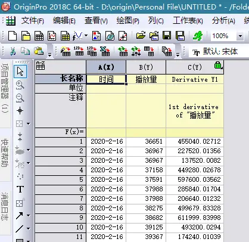The image size is (249, 242).
Task: Open the 编辑(E) menu
Action: click(x=64, y=20)
